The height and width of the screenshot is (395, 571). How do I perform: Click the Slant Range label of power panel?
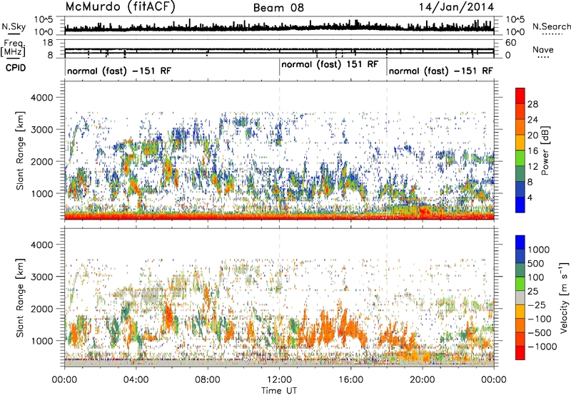pyautogui.click(x=21, y=150)
